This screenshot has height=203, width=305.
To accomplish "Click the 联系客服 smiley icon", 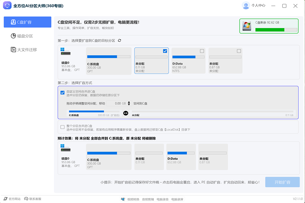I will point(26,199).
